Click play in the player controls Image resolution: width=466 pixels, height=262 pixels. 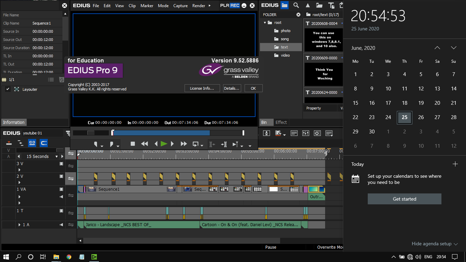[164, 144]
